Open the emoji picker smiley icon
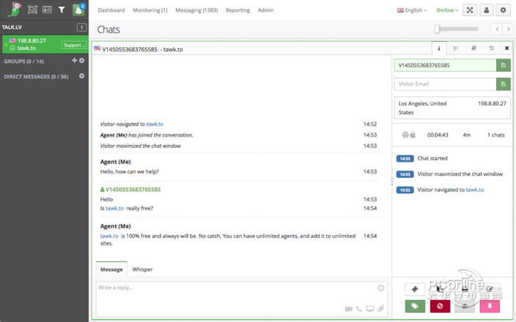 point(381,288)
